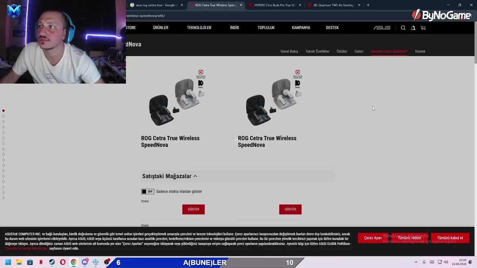
Task: Go to the Galeri section
Action: [x=359, y=51]
